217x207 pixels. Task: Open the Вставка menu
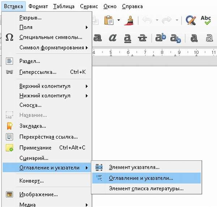tap(13, 7)
